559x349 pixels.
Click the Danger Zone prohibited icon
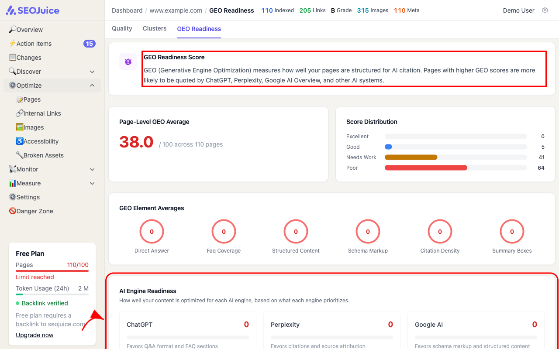[x=13, y=211]
